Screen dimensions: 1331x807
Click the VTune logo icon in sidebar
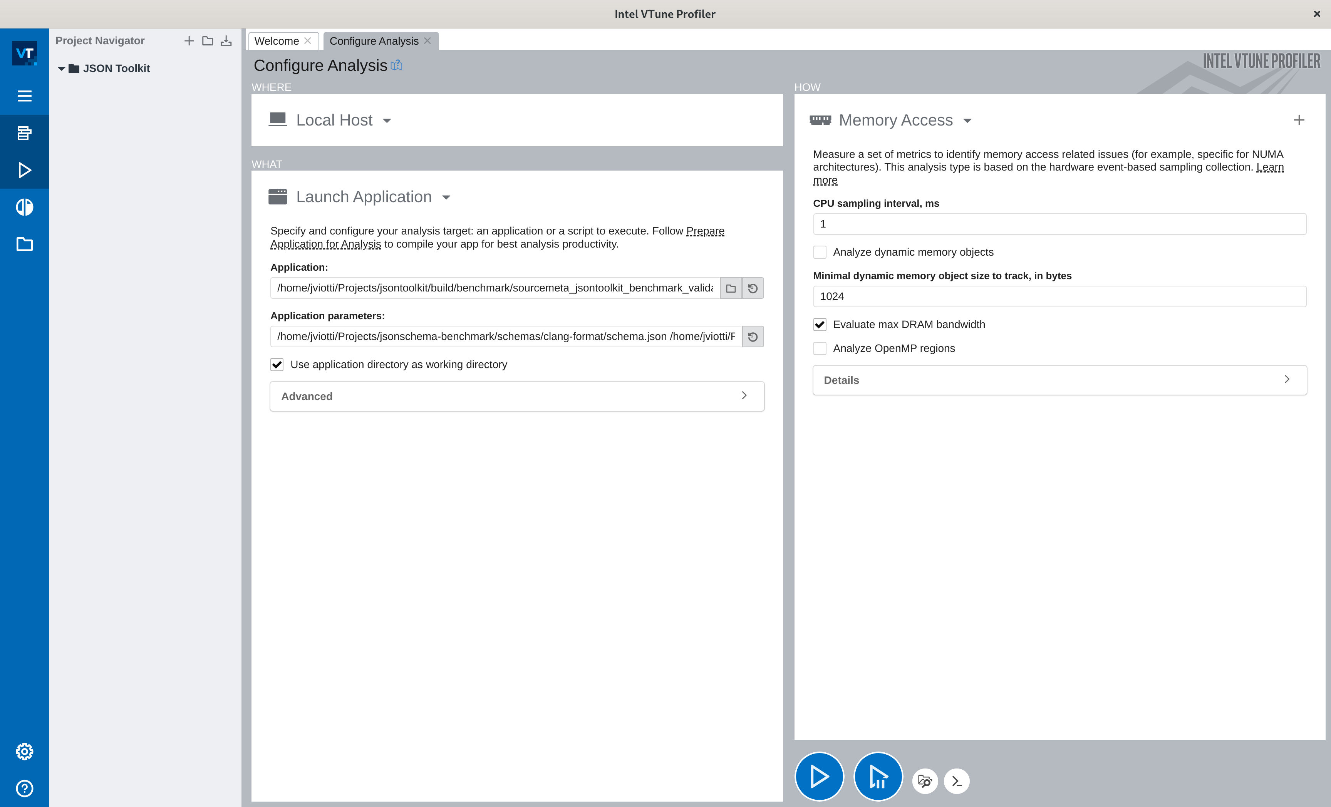(24, 53)
